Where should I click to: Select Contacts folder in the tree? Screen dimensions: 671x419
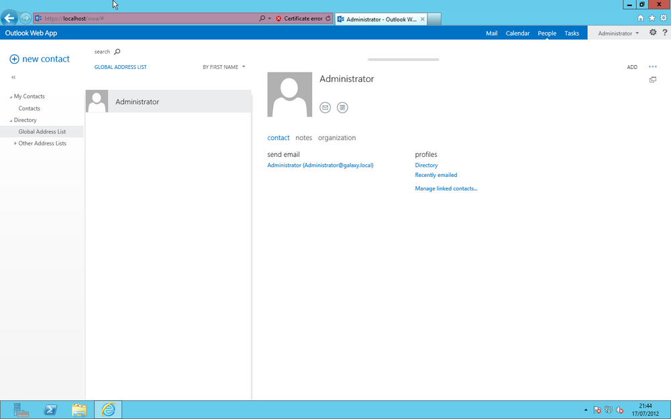click(29, 108)
